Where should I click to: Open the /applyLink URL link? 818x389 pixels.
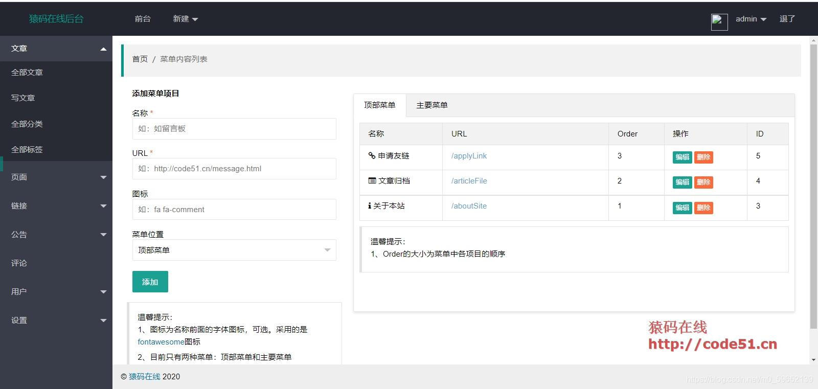469,156
